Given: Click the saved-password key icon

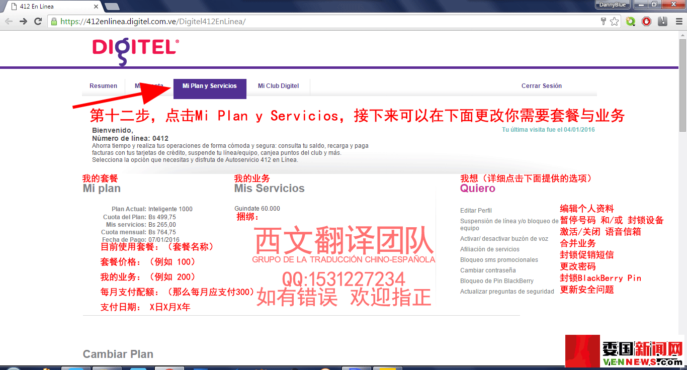Looking at the screenshot, I should coord(604,22).
